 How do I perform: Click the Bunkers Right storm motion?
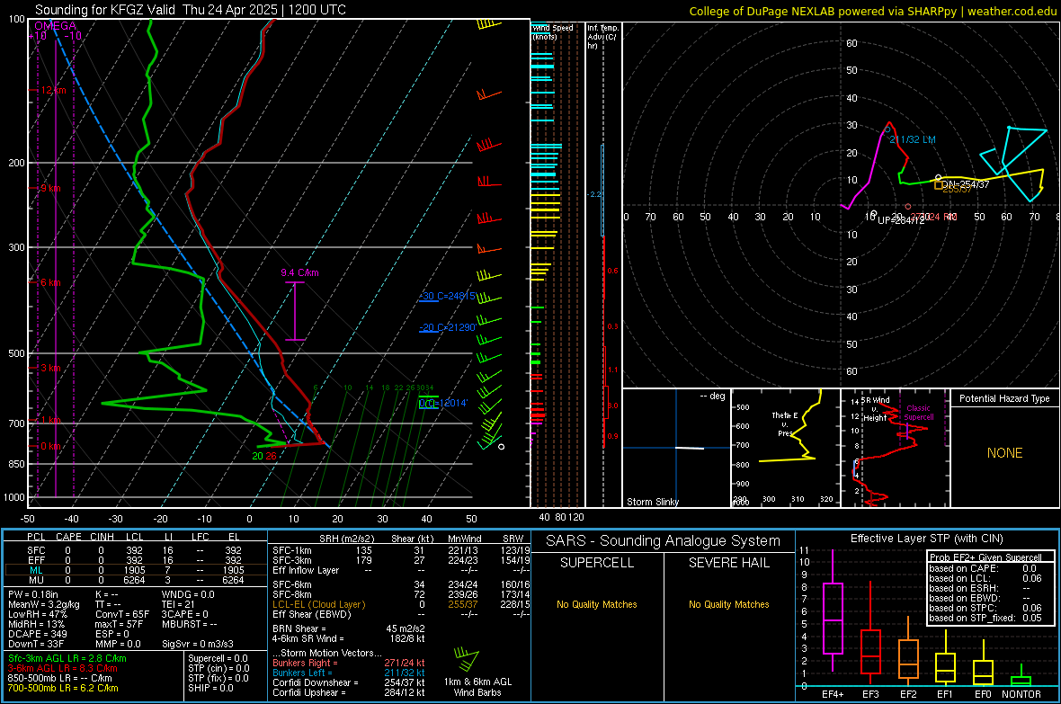(x=349, y=663)
